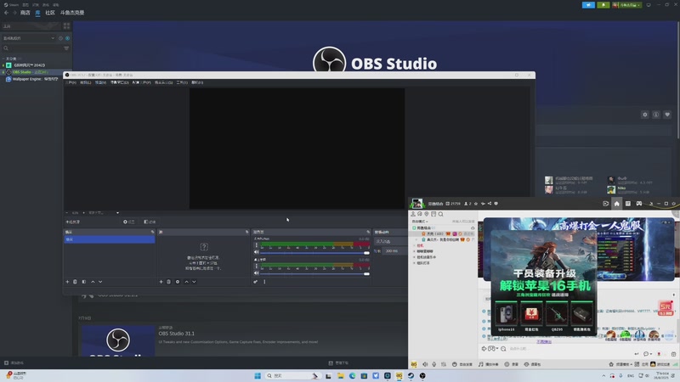Move the scene down in OBS
The height and width of the screenshot is (382, 680).
coord(100,282)
